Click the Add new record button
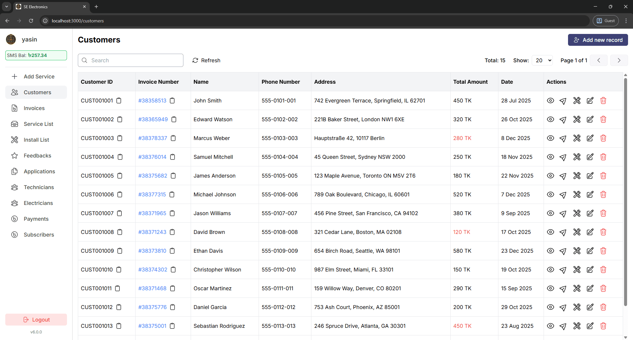Viewport: 633px width, 340px height. coord(598,40)
